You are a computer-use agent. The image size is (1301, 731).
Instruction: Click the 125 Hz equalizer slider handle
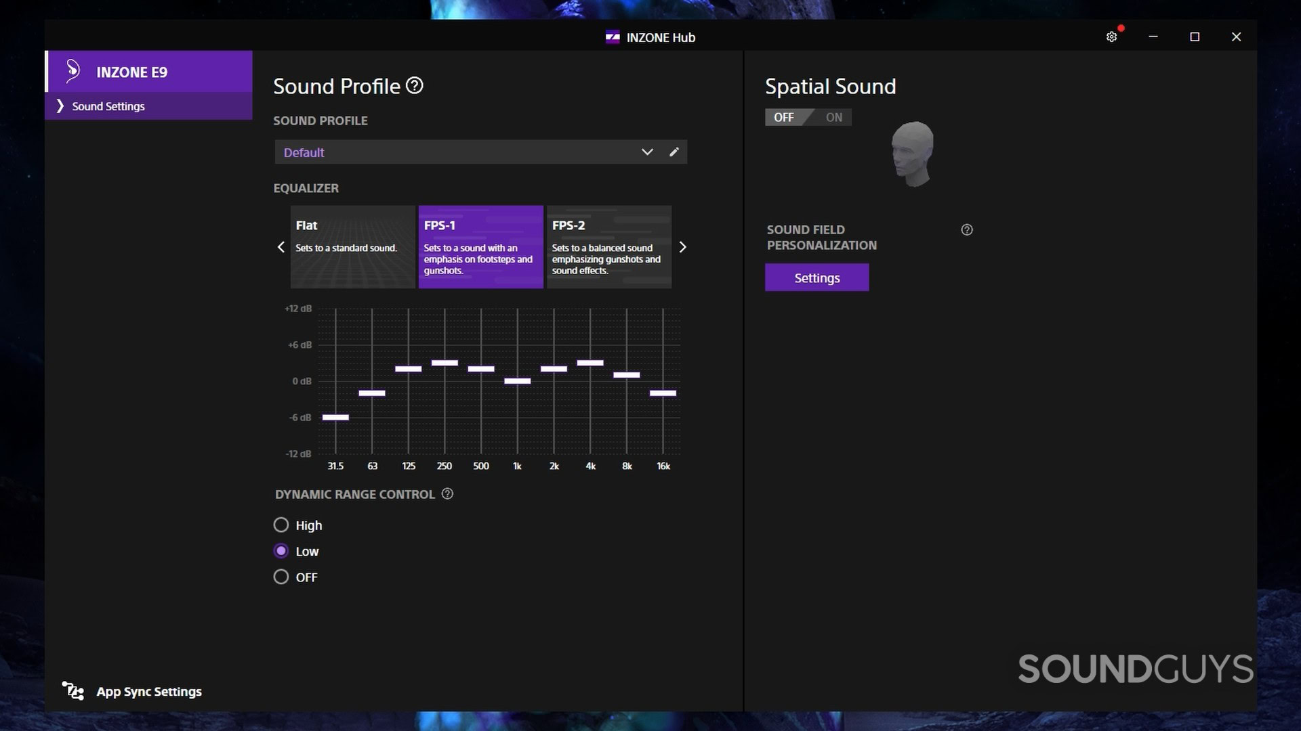(409, 369)
